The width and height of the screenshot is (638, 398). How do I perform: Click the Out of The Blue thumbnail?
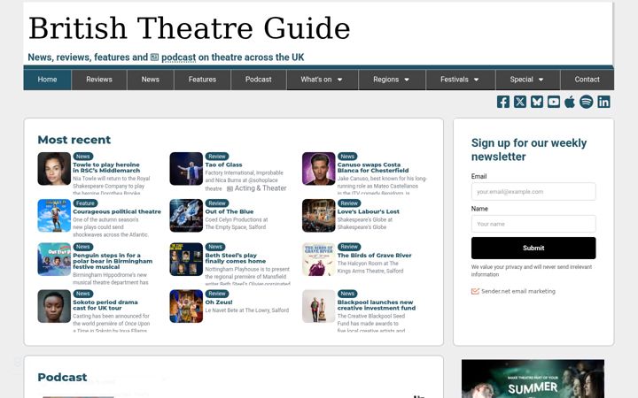(186, 215)
